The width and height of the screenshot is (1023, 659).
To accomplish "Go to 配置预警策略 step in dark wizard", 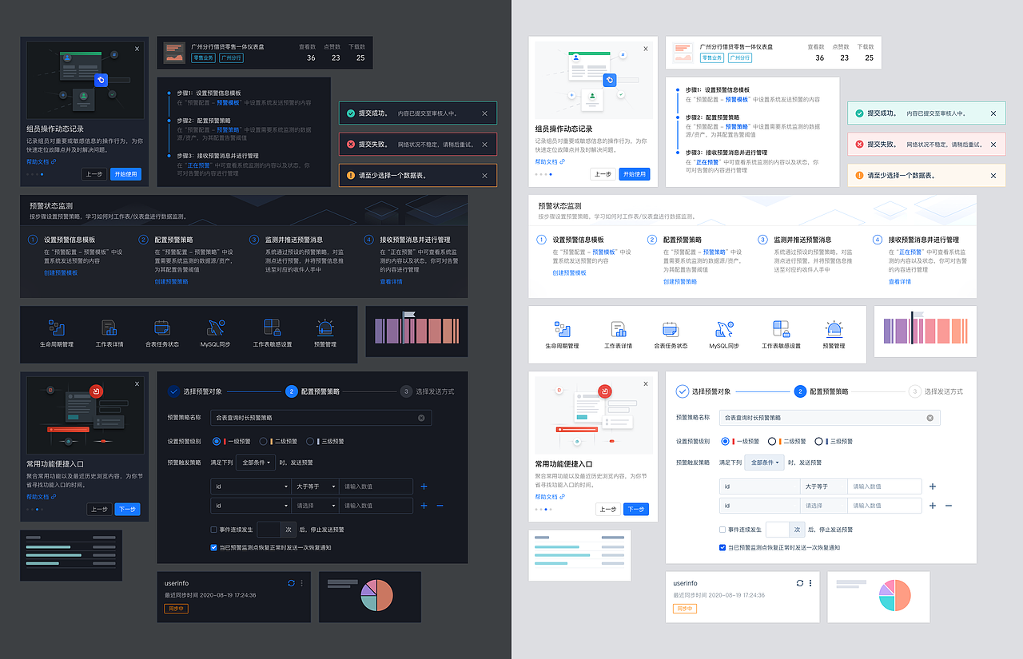I will (x=312, y=391).
